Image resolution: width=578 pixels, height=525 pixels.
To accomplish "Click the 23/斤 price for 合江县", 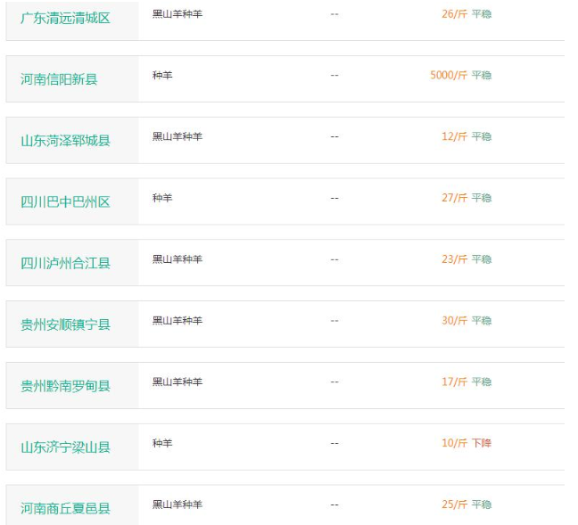I will [x=454, y=259].
